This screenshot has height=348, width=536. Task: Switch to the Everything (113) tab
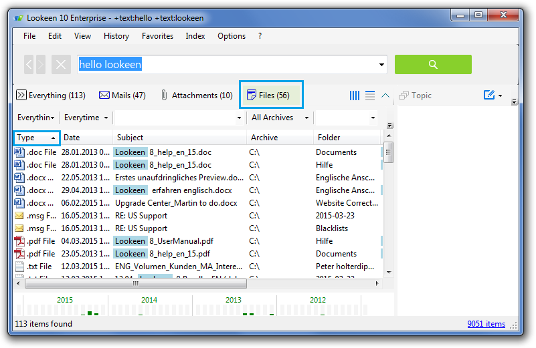(x=51, y=96)
